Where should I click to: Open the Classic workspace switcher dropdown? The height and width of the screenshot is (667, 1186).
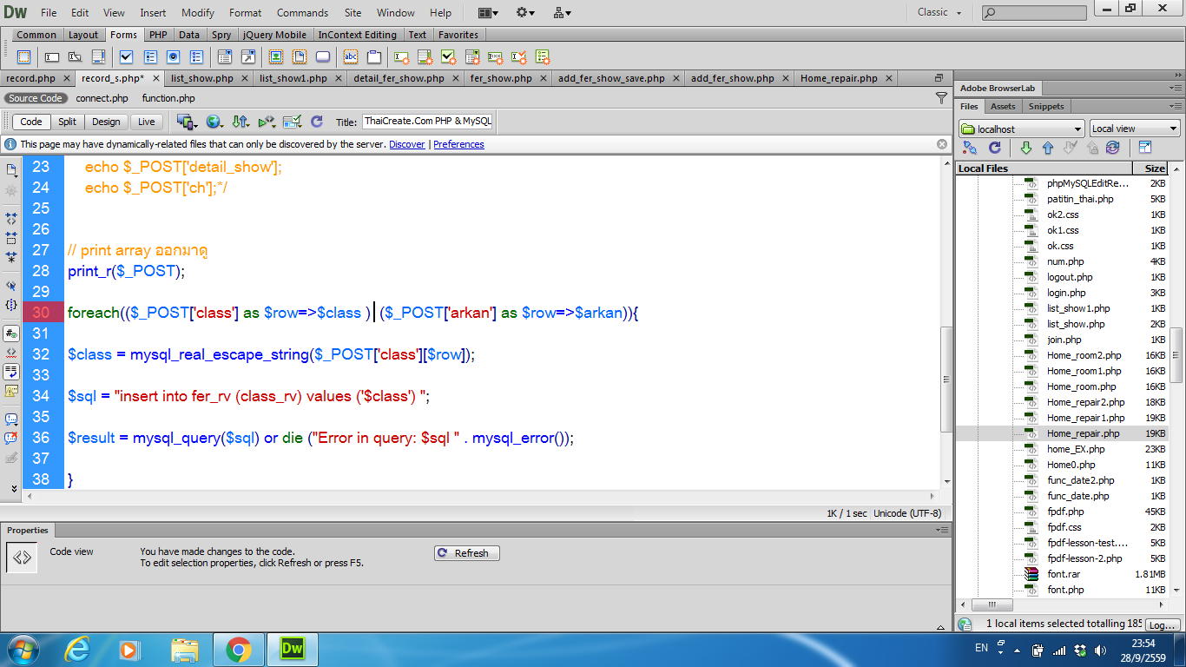939,12
